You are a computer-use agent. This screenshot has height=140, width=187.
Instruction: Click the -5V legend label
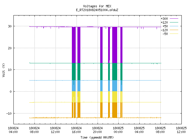pyautogui.click(x=165, y=34)
